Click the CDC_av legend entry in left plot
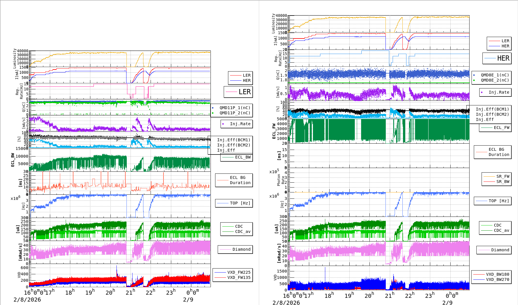The image size is (518, 305). point(237,231)
